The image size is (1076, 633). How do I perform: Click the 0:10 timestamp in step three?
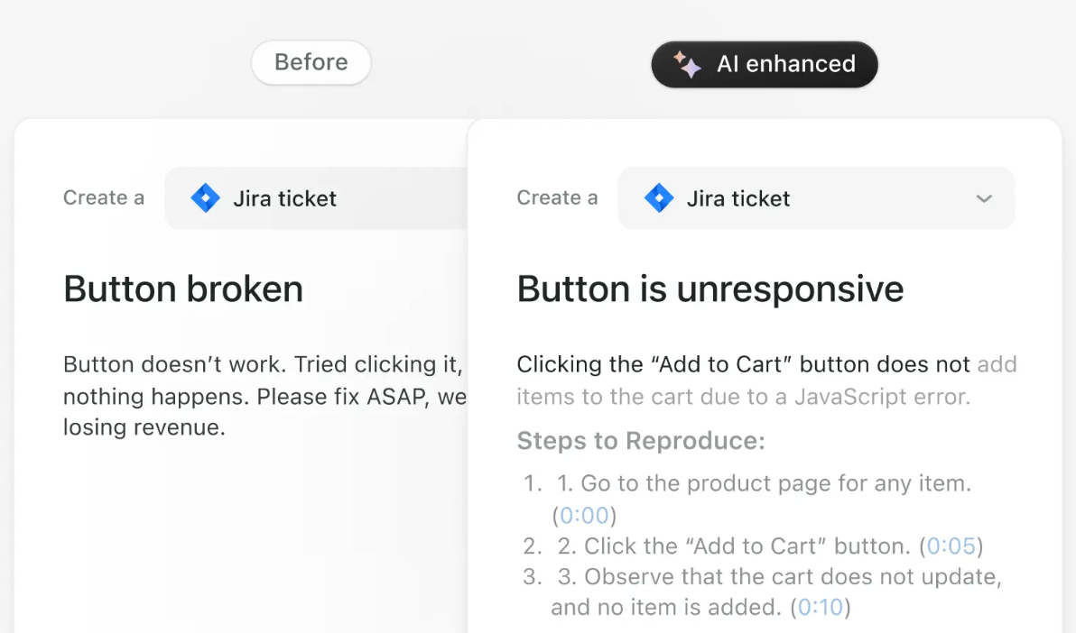pyautogui.click(x=821, y=607)
